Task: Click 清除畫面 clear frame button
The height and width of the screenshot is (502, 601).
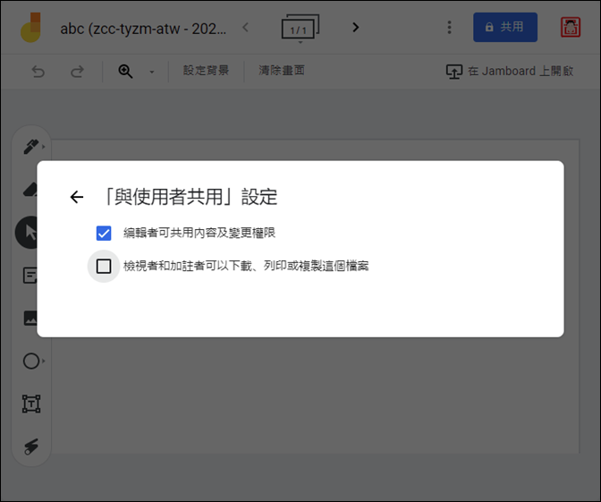Action: pos(282,71)
